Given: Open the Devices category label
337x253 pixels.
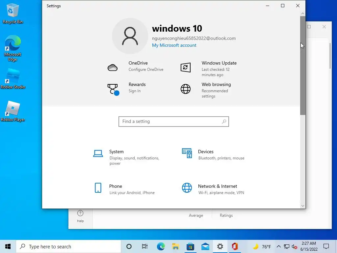Looking at the screenshot, I should 206,152.
